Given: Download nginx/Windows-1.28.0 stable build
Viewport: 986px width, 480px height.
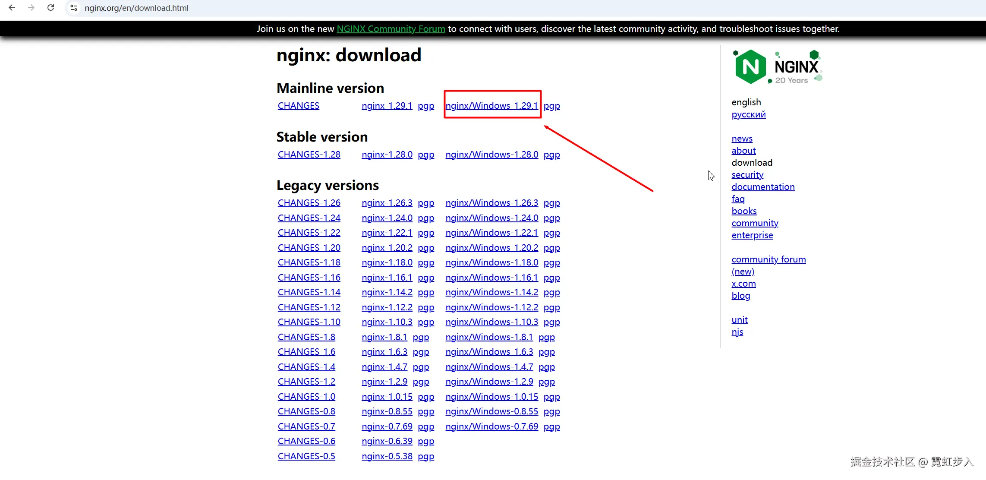Looking at the screenshot, I should 491,155.
